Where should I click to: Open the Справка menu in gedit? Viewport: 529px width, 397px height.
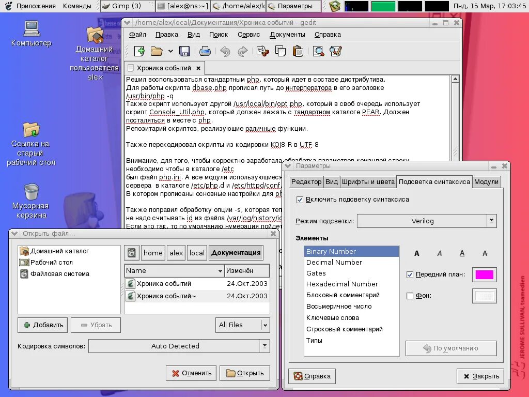pos(328,35)
